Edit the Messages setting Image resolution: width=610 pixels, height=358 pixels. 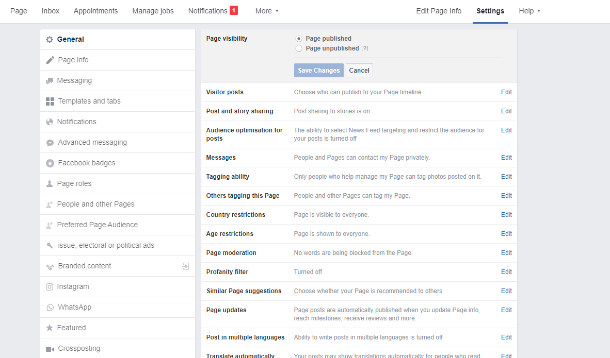[506, 157]
